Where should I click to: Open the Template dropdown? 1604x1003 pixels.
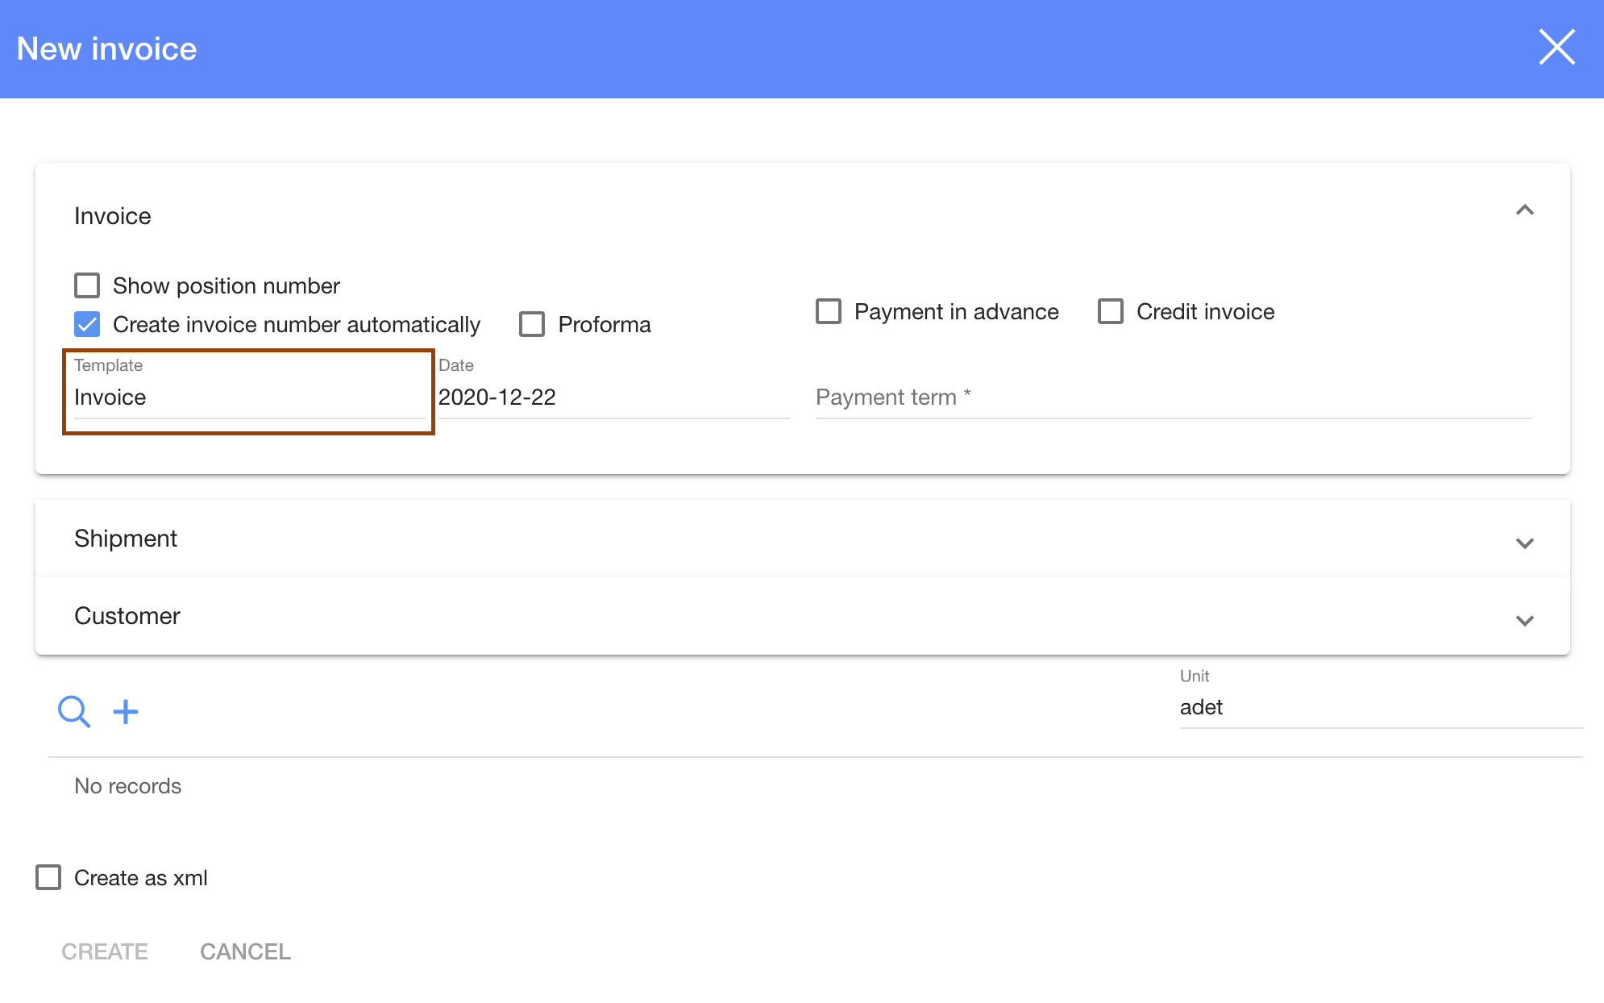pyautogui.click(x=248, y=397)
